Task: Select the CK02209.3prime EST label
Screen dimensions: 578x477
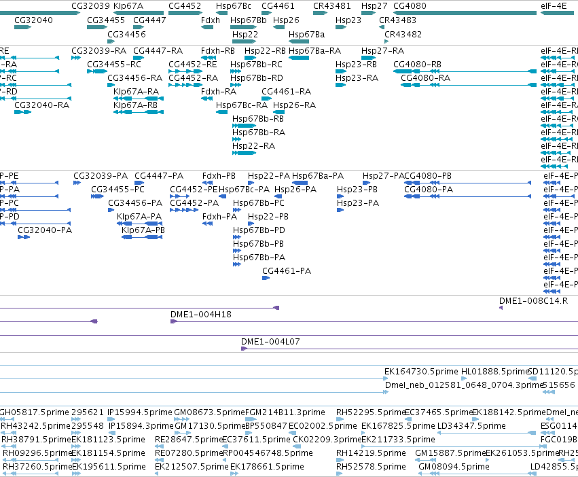Action: (327, 440)
